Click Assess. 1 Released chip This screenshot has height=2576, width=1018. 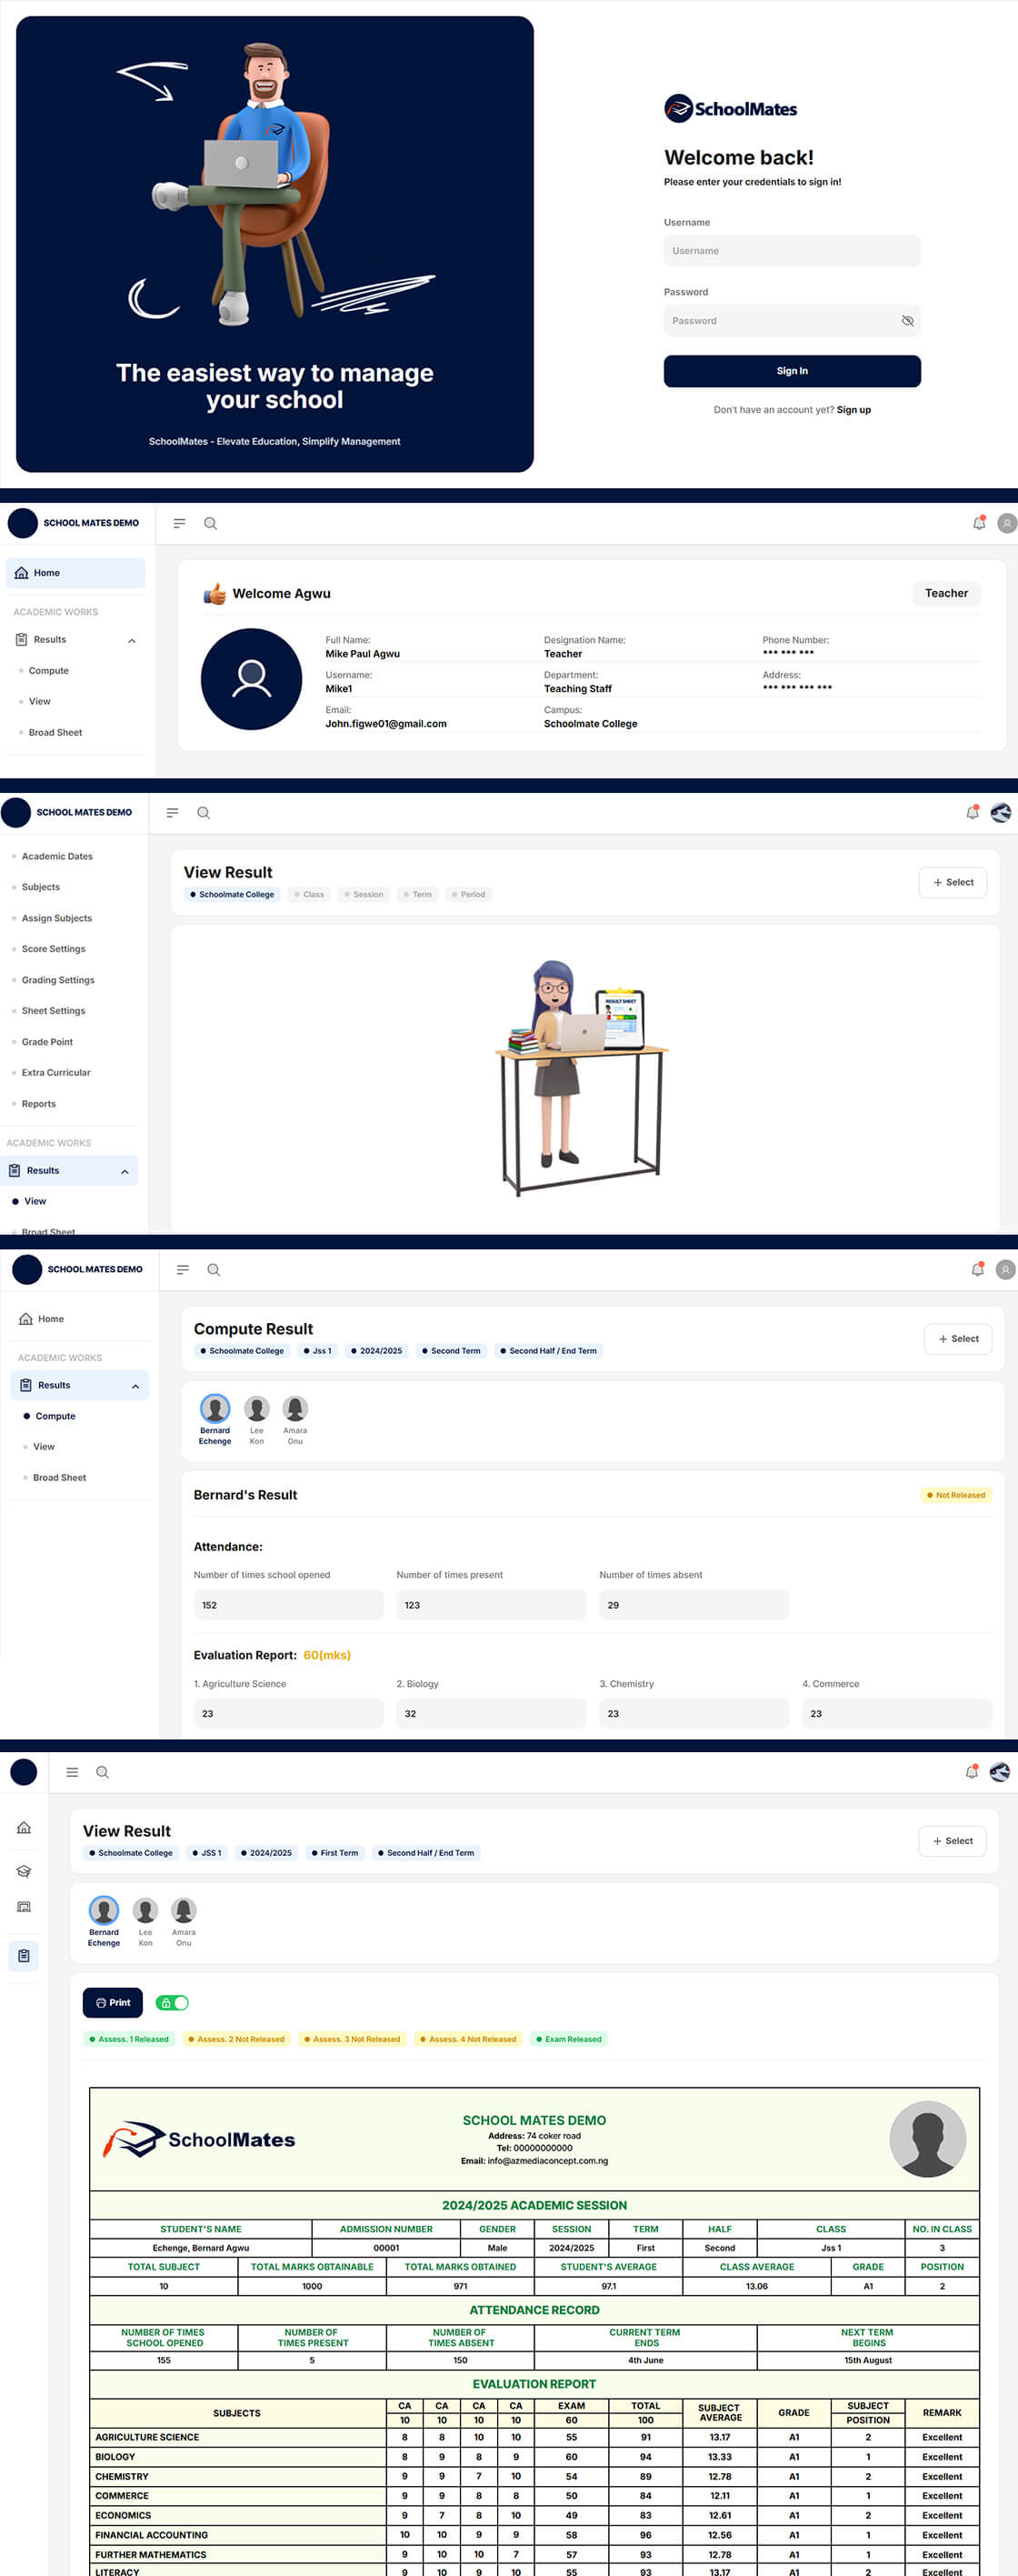click(x=129, y=2039)
